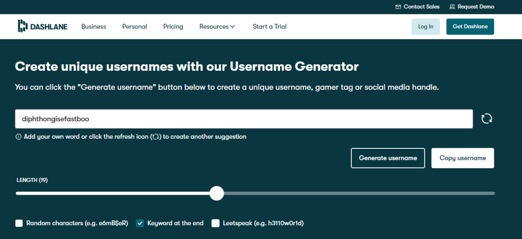The image size is (522, 239).
Task: Click the username text field
Action: click(244, 119)
